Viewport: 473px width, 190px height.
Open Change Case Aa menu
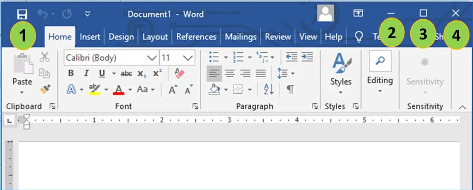pyautogui.click(x=146, y=89)
